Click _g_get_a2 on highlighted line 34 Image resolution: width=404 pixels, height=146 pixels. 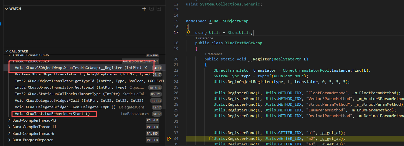(330, 139)
